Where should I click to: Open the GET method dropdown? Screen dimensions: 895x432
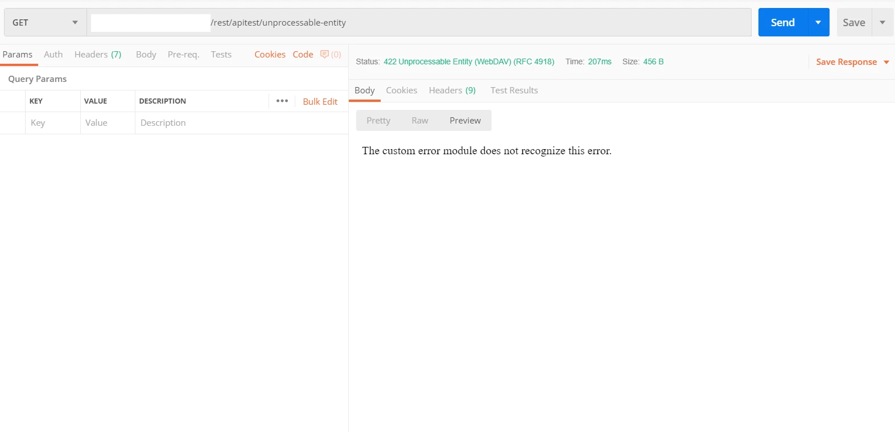pyautogui.click(x=46, y=23)
